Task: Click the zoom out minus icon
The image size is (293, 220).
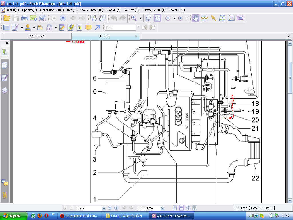Action: pos(168,18)
